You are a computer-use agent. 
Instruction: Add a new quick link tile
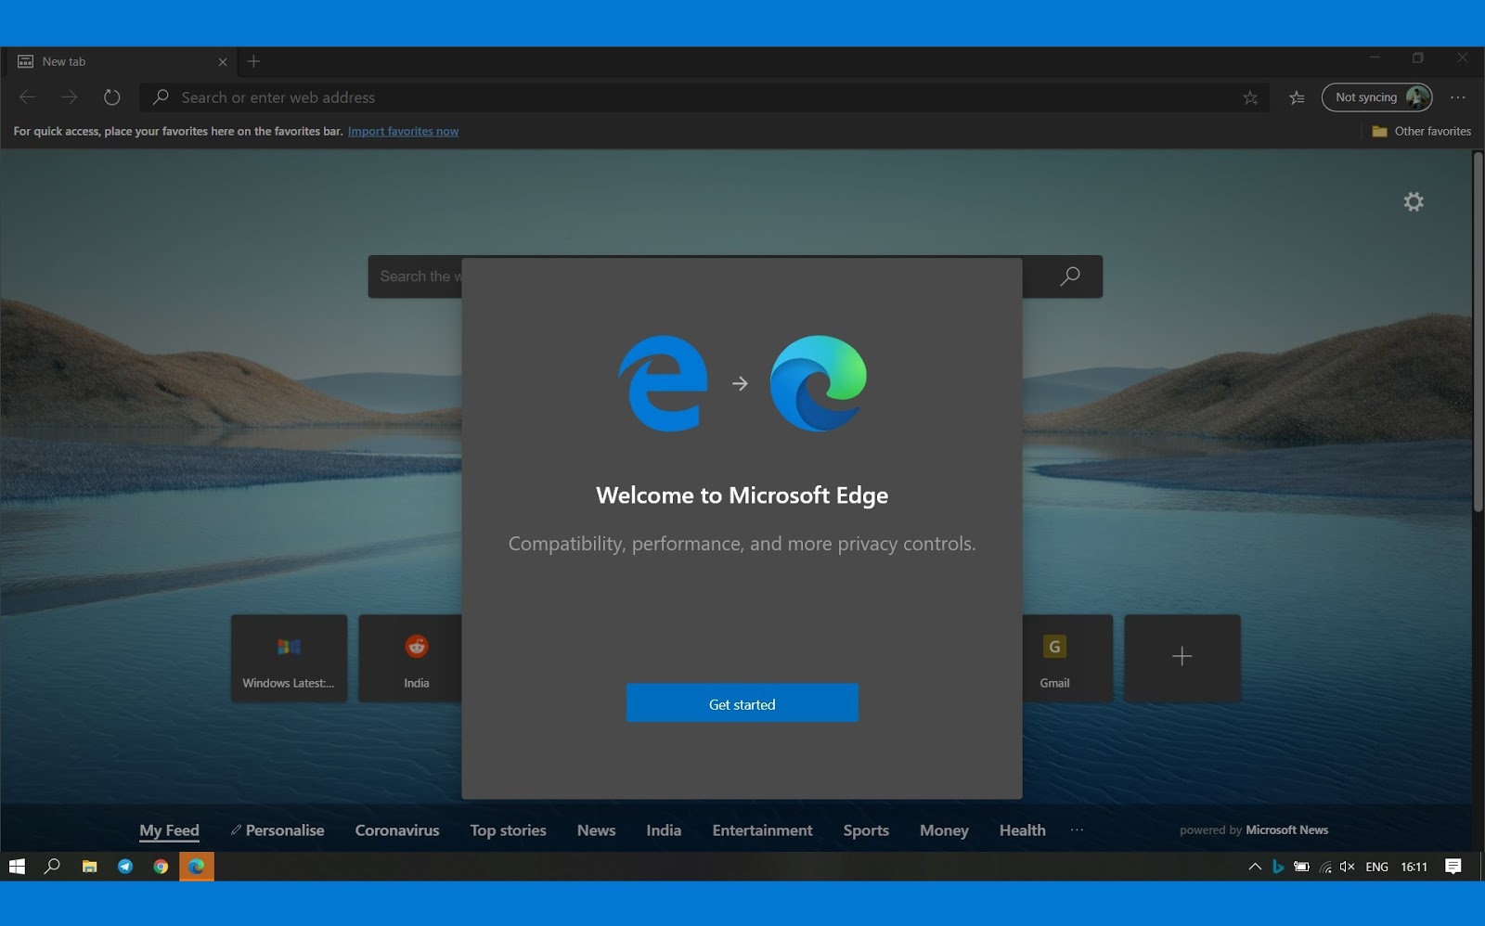tap(1182, 658)
